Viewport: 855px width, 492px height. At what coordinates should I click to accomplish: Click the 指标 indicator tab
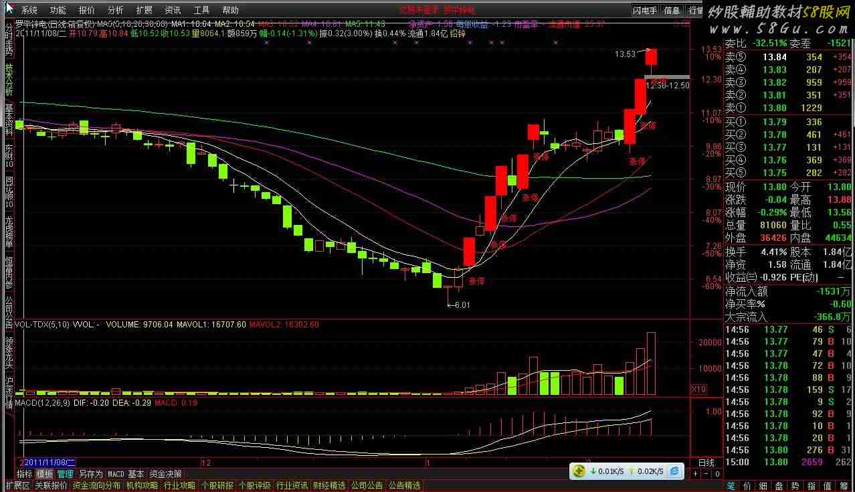point(25,474)
